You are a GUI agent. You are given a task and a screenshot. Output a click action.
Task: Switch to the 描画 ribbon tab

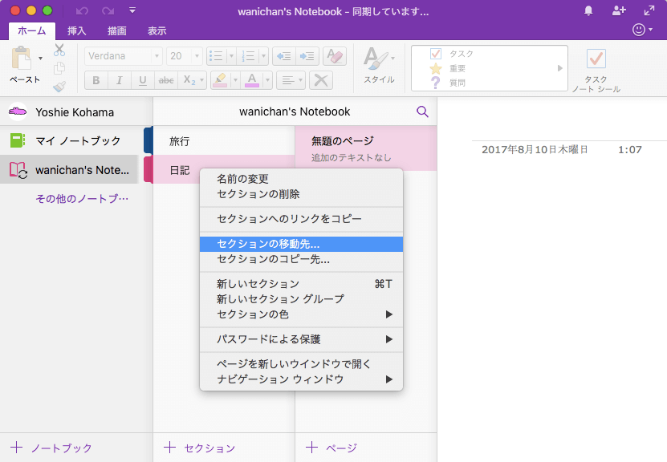(116, 30)
